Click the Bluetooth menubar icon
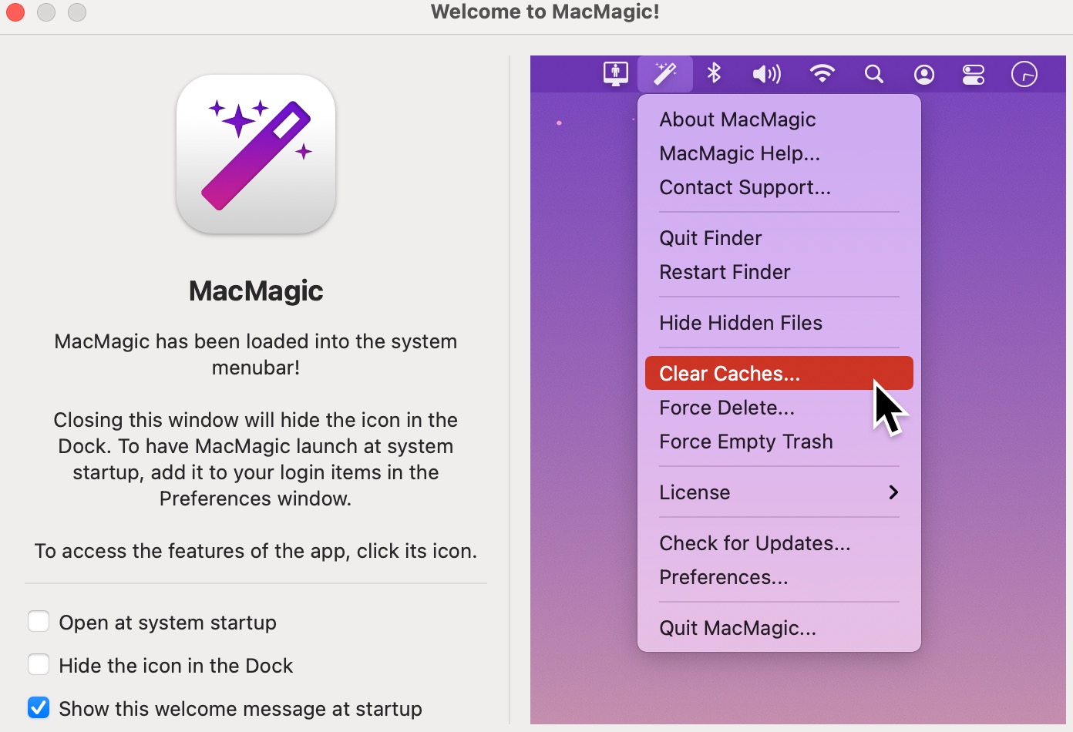1073x732 pixels. tap(715, 74)
